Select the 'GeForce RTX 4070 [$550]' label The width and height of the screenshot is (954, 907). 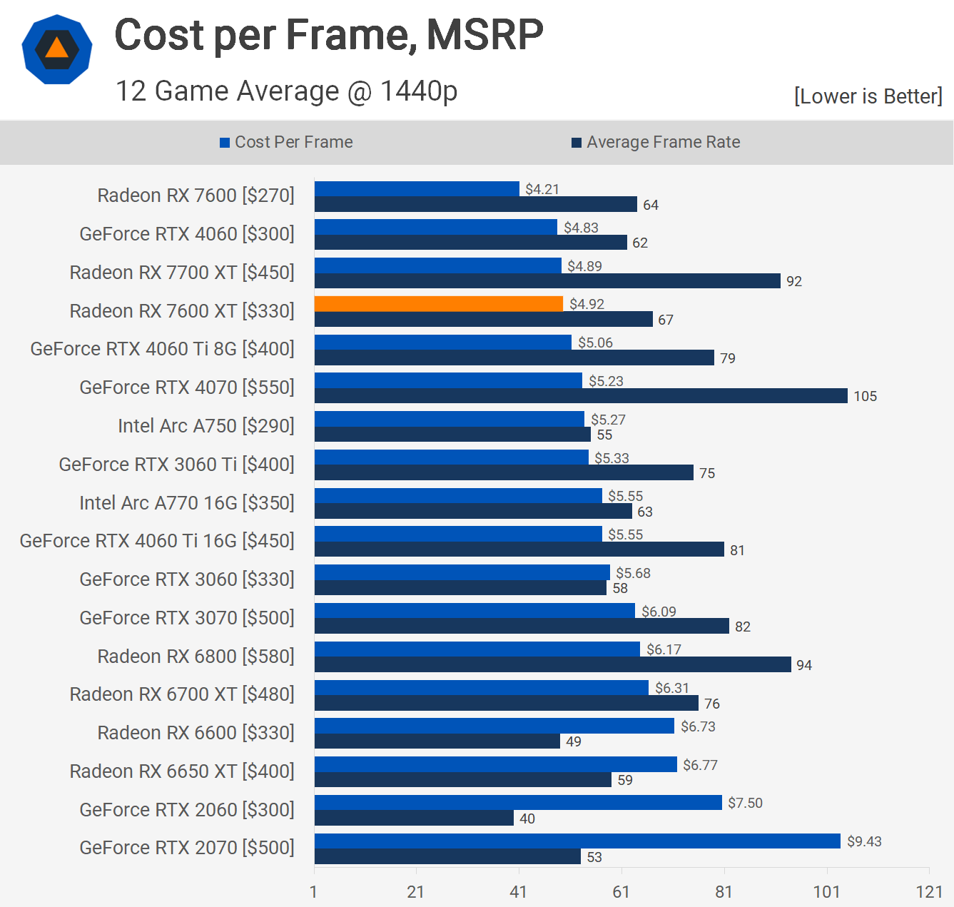187,387
